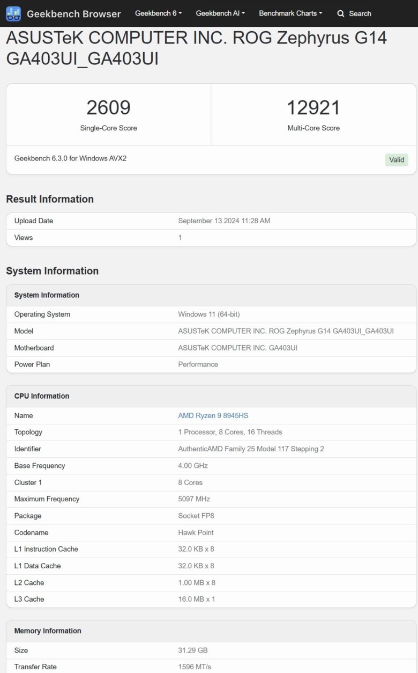Viewport: 418px width, 673px height.
Task: Select the 2609 single-core score value
Action: [109, 108]
